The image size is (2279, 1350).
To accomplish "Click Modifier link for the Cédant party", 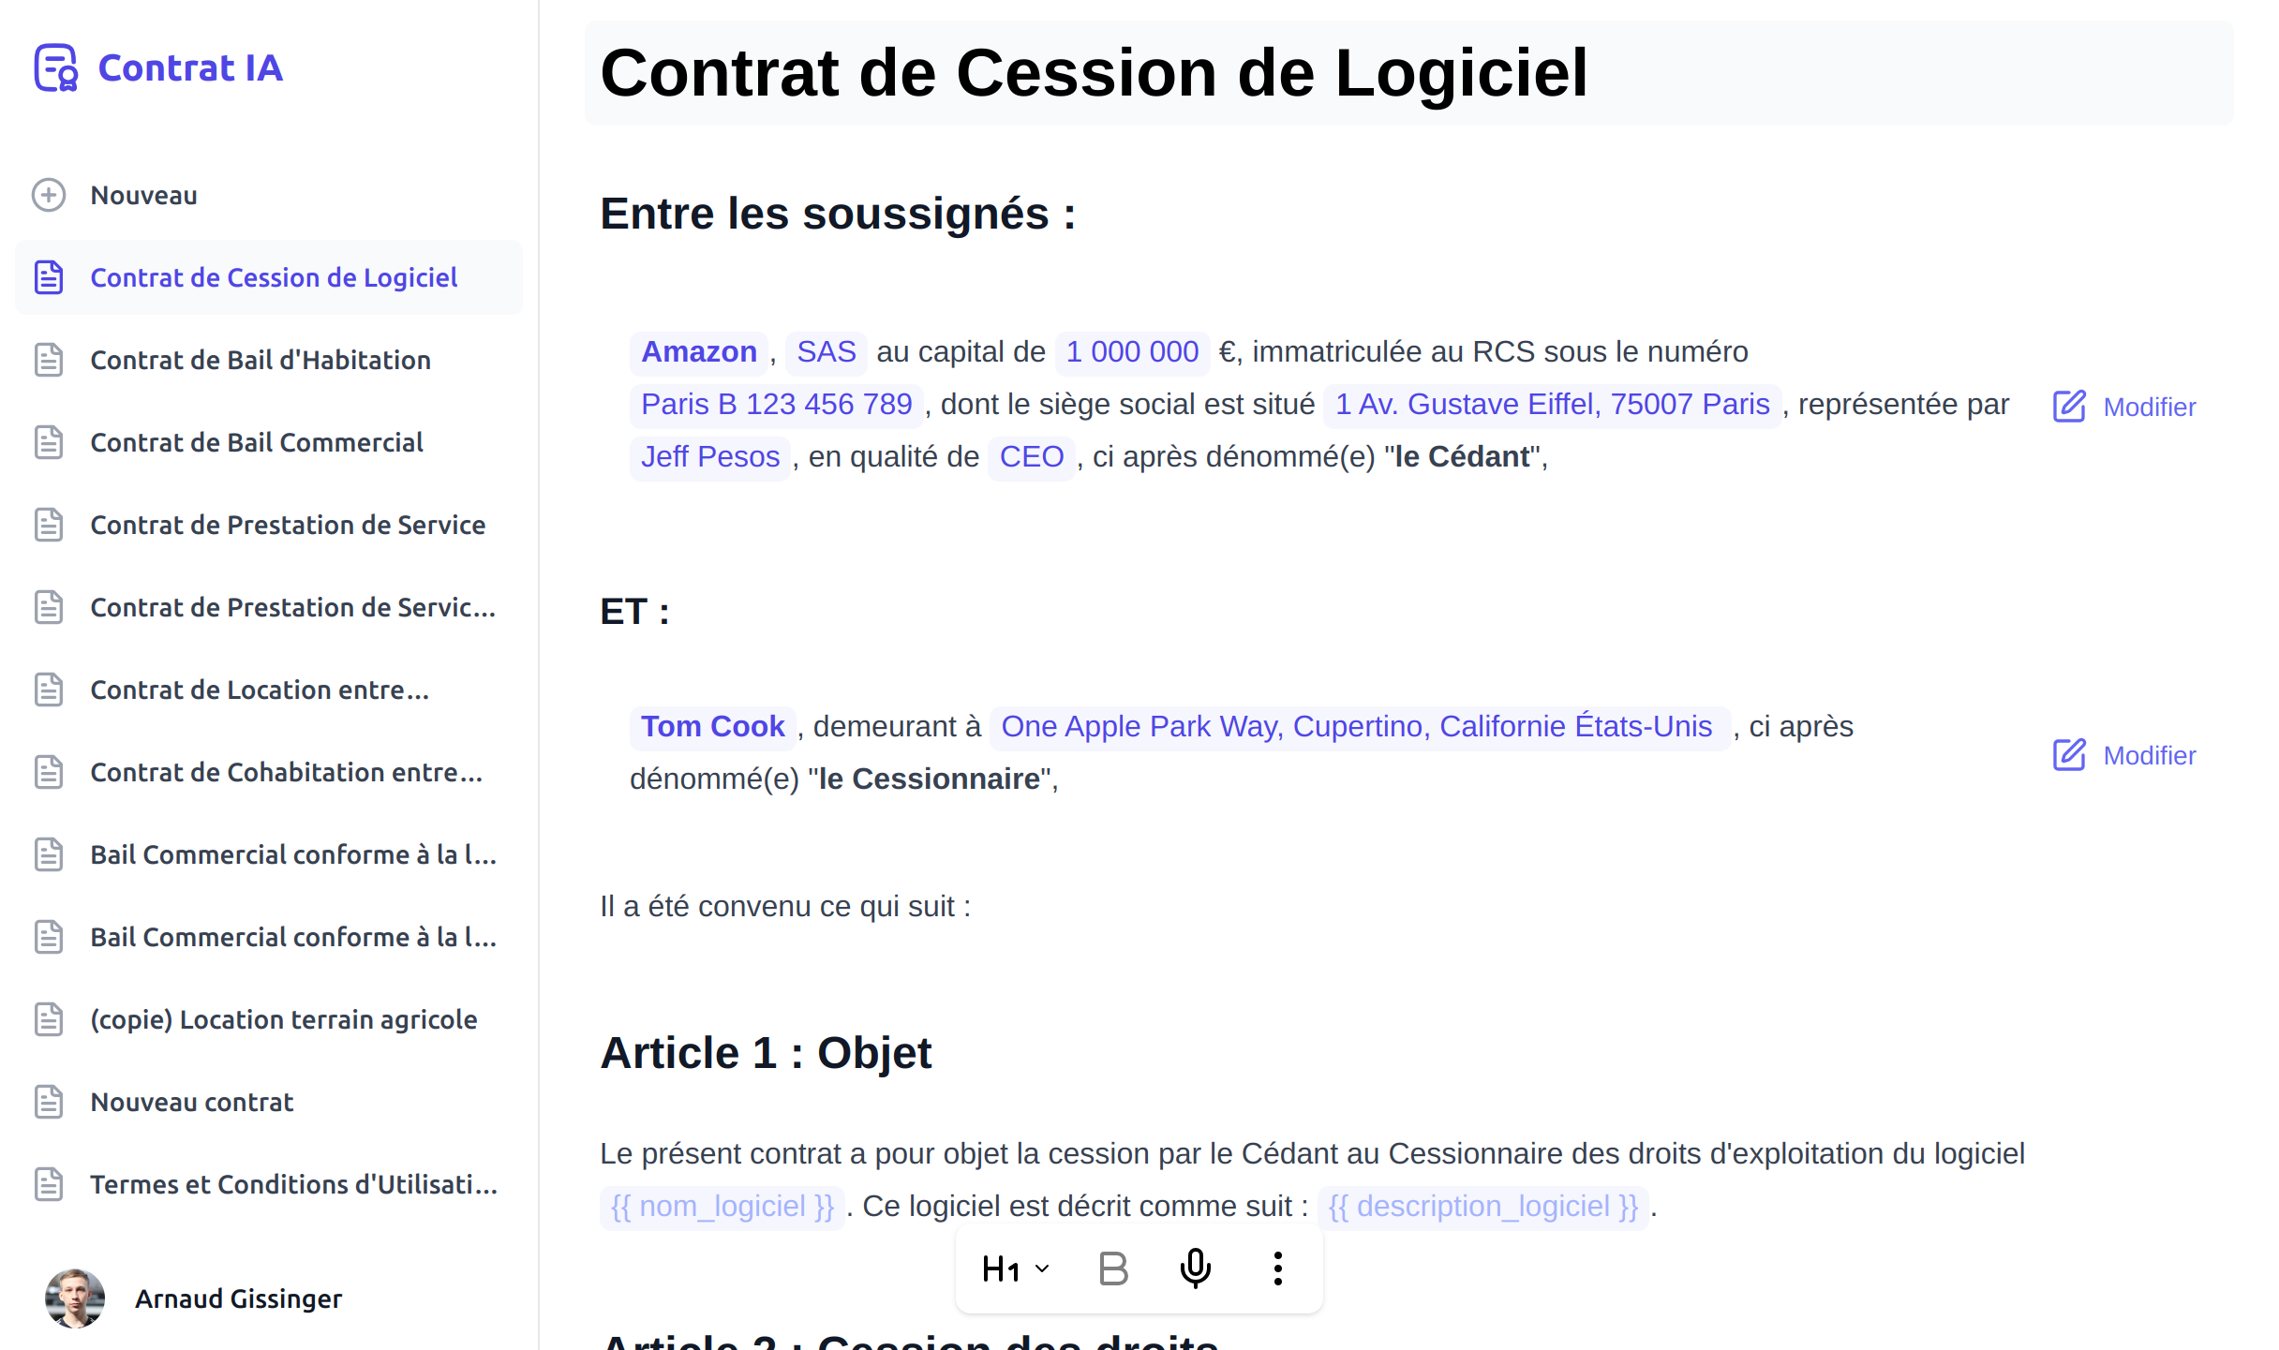I will (2123, 407).
